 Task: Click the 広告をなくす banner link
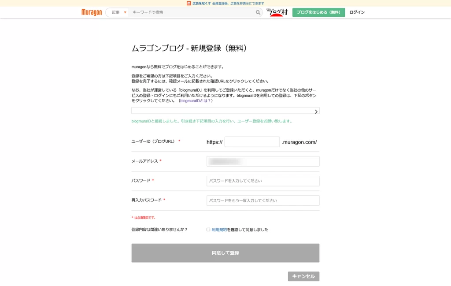(x=202, y=3)
